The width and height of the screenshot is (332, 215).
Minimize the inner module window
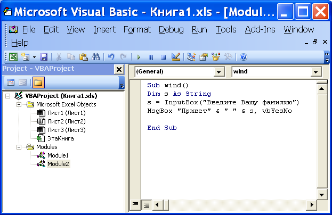pos(306,42)
